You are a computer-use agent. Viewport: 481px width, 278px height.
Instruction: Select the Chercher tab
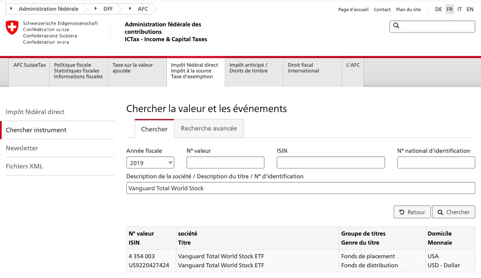[154, 129]
